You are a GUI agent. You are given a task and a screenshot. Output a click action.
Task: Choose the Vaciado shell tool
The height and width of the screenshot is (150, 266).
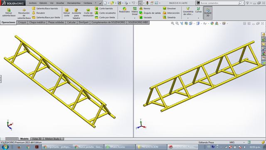[145, 17]
